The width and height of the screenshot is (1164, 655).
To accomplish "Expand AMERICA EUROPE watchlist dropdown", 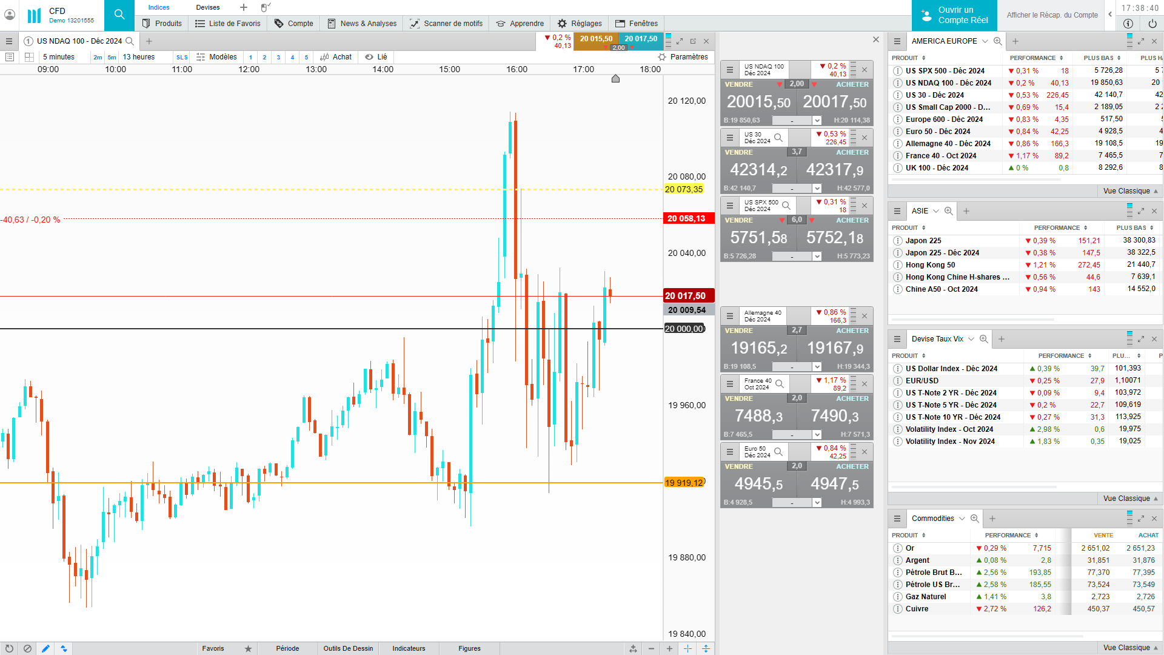I will 985,41.
